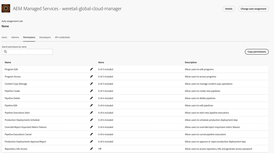This screenshot has width=274, height=153.
Task: Open the API credentials tab
Action: [x=62, y=37]
